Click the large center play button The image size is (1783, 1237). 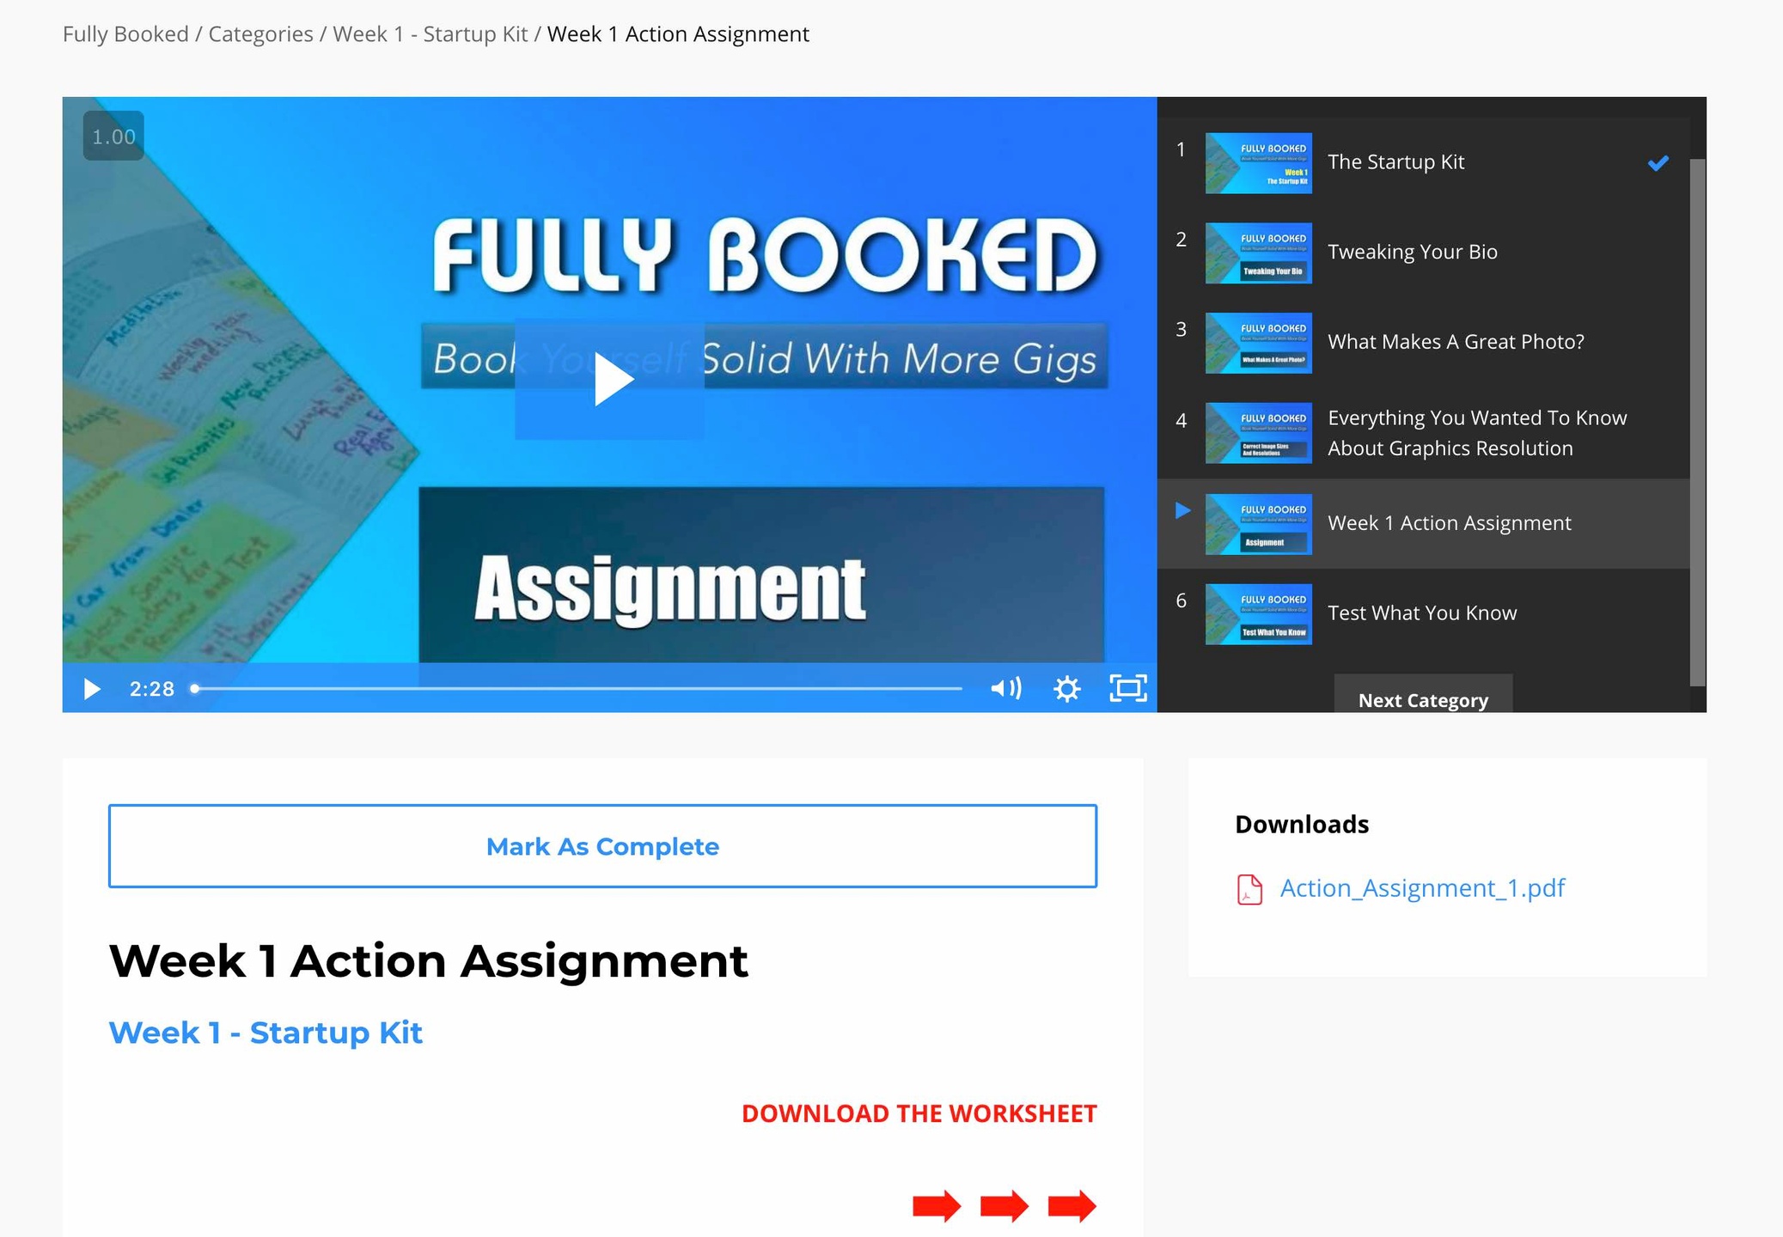click(609, 379)
